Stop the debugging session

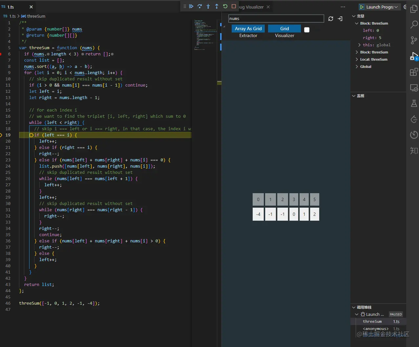[x=234, y=6]
